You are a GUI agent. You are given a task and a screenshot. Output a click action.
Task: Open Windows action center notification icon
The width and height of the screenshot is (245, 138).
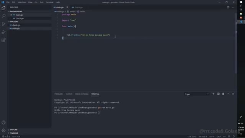coord(241,134)
